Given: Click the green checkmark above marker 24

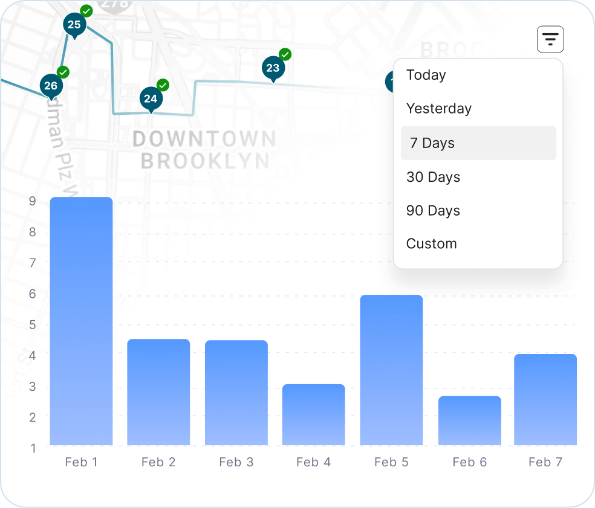Looking at the screenshot, I should coord(162,85).
